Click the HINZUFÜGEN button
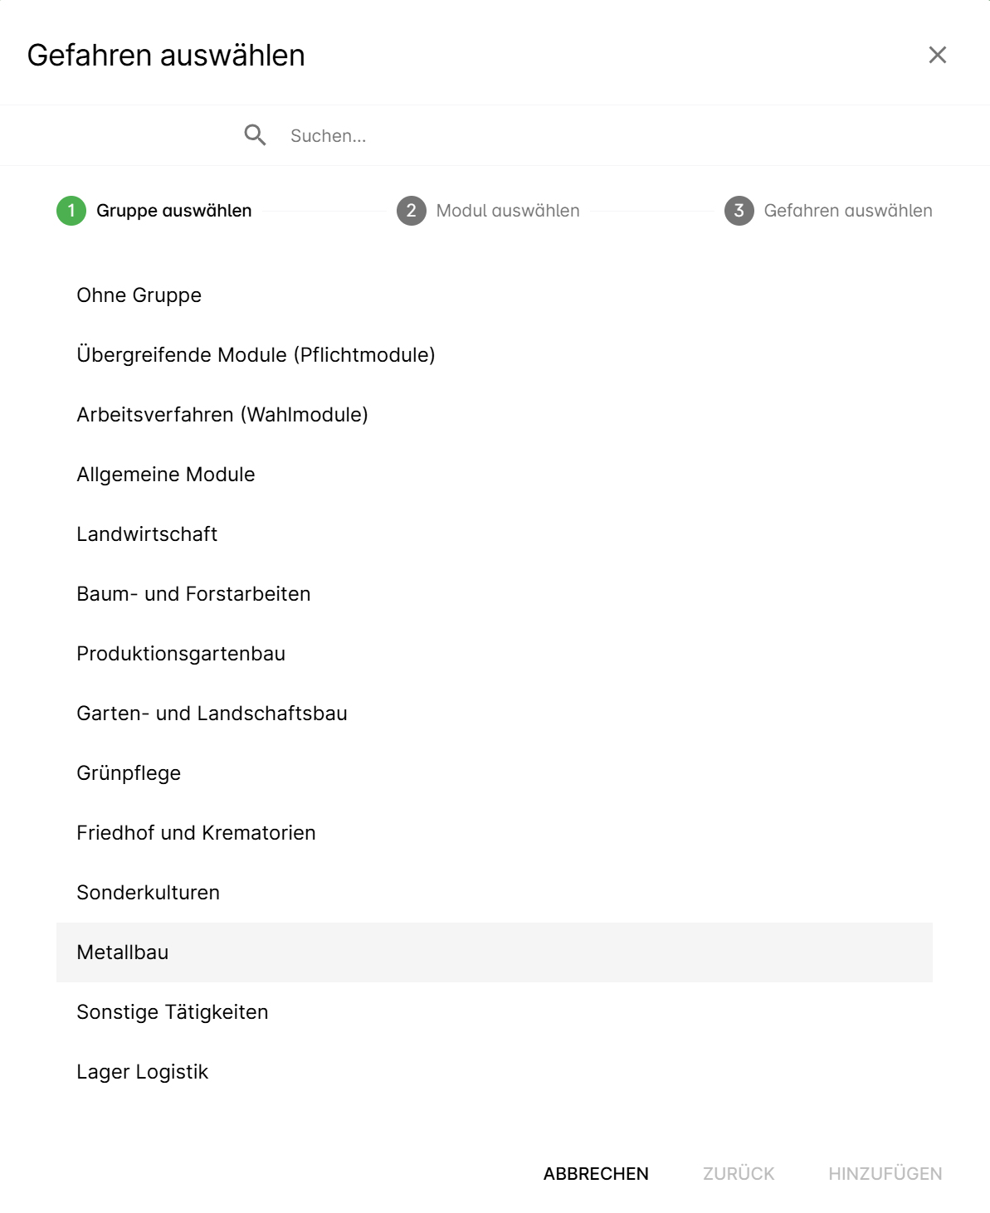Screen dimensions: 990x1213 click(885, 1174)
